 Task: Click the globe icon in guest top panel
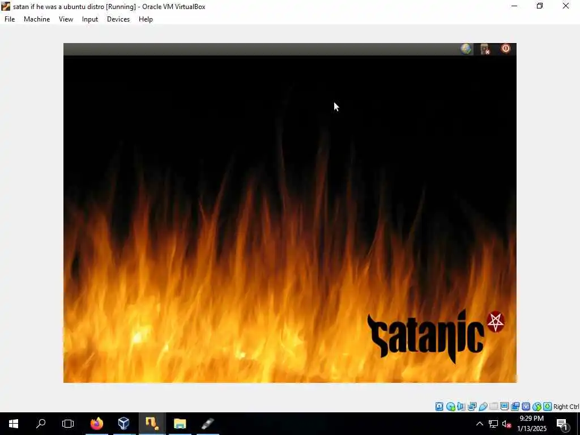[466, 49]
